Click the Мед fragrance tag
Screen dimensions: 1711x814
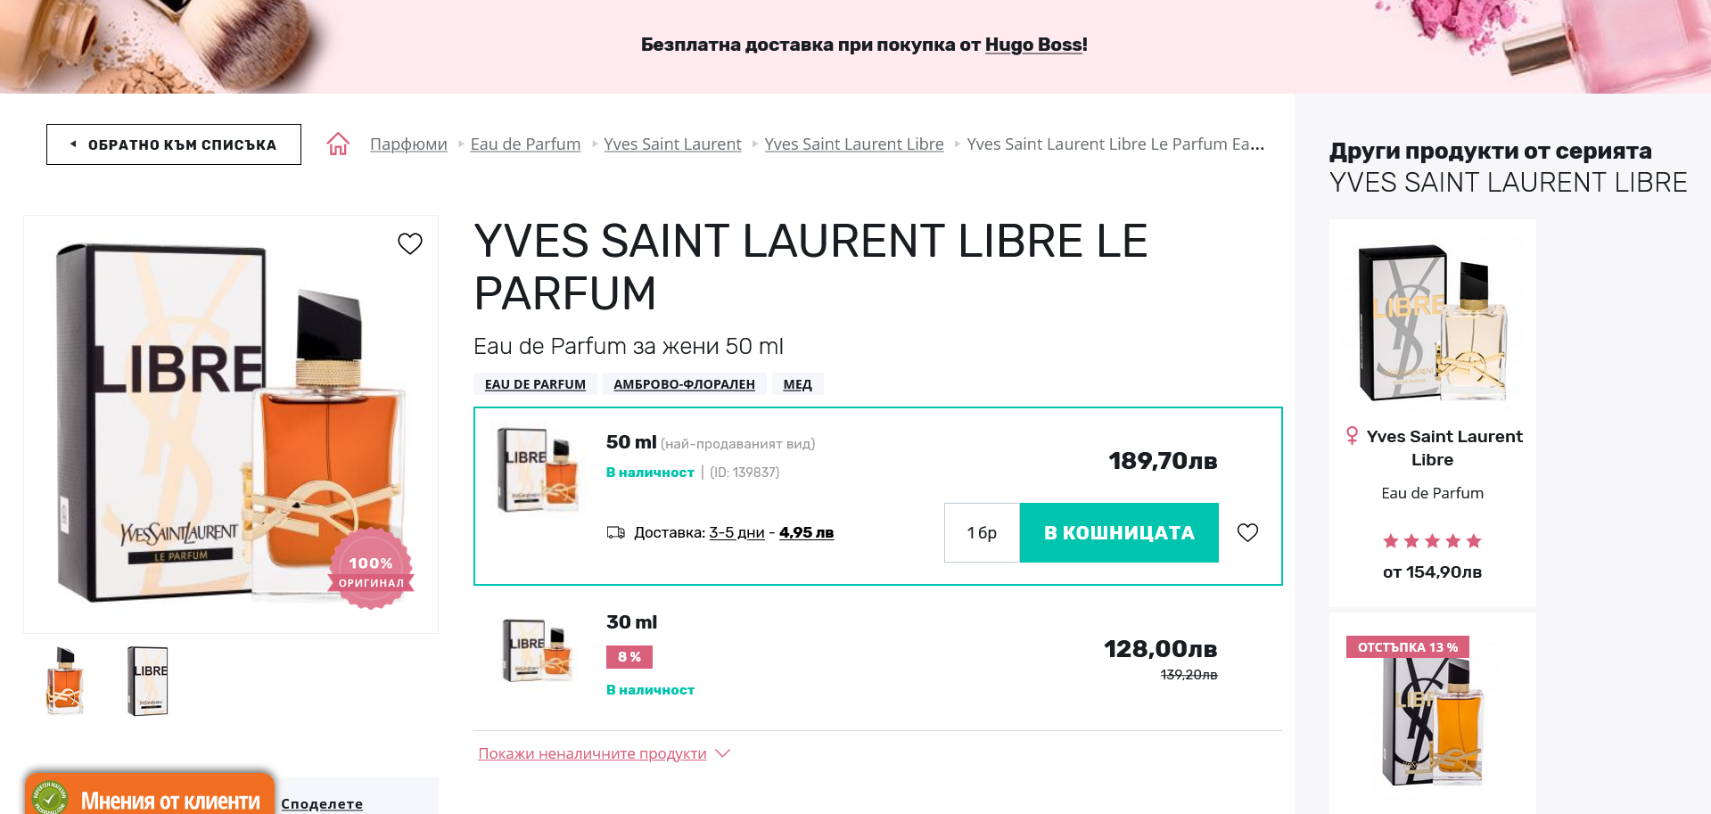797,384
